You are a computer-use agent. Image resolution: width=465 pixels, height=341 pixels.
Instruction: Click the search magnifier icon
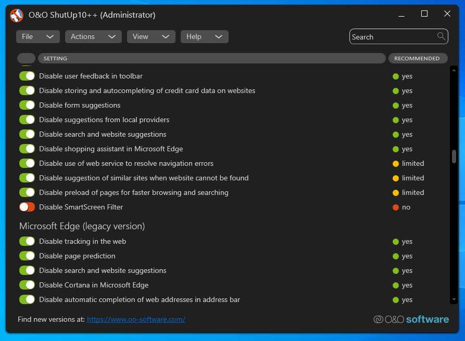point(441,36)
